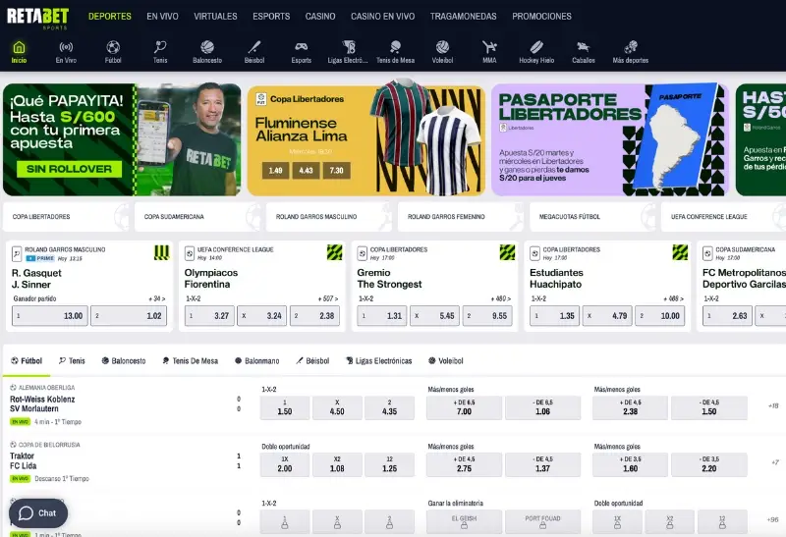Show +18 more markets for Rot-Weiss Koblenz
The width and height of the screenshot is (786, 537).
[x=773, y=406]
